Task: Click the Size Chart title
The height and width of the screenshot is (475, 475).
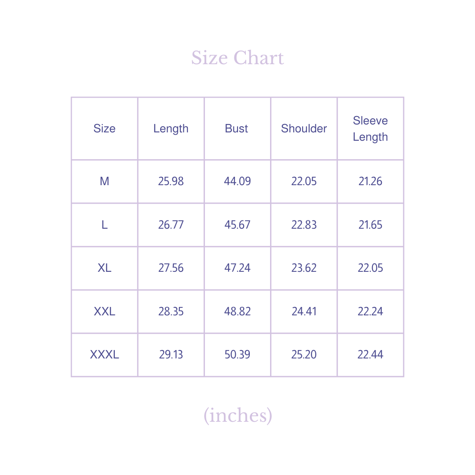Action: coord(237,58)
